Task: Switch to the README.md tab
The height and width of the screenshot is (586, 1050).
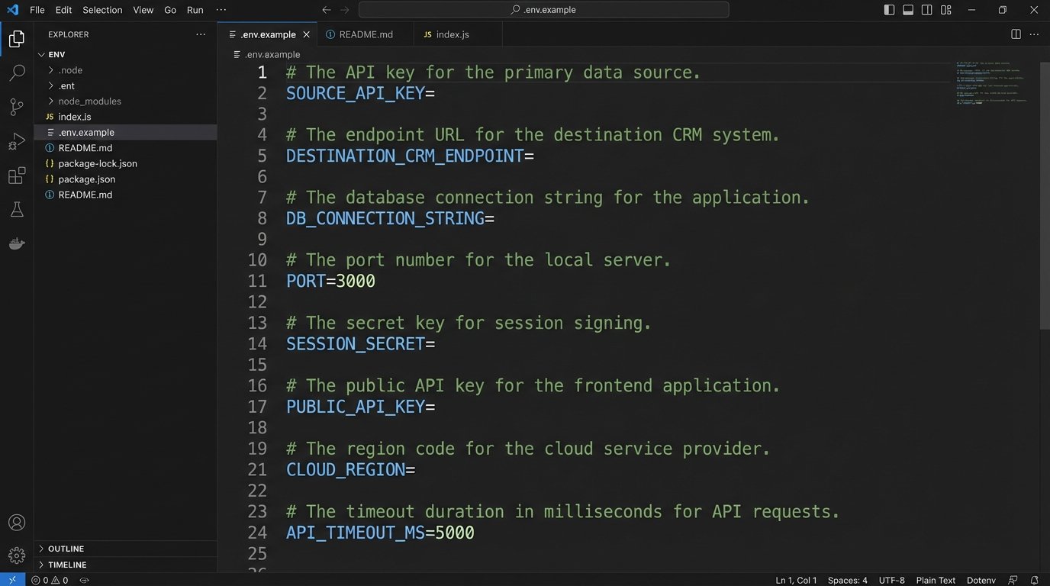Action: (365, 34)
